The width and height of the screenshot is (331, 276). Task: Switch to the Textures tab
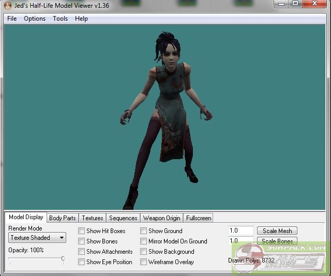click(x=93, y=218)
